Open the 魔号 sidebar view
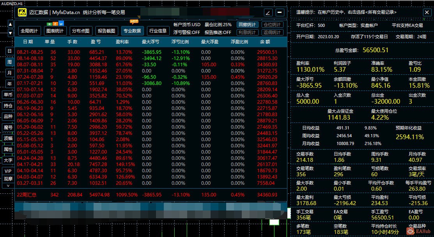434x237 pixels. [8, 127]
